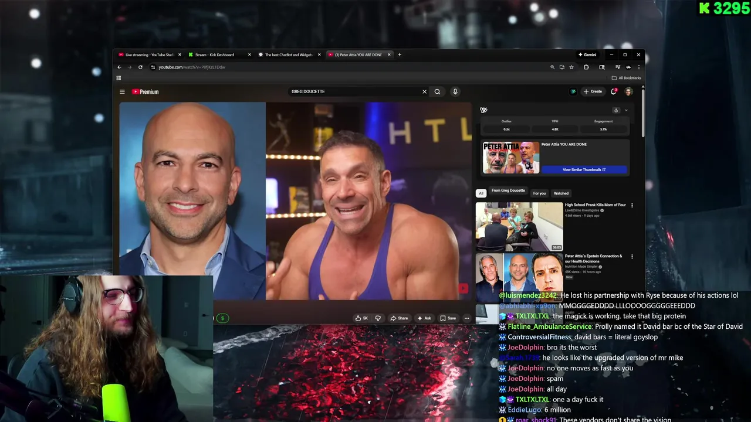Bookmark this page with the star icon

pos(571,67)
